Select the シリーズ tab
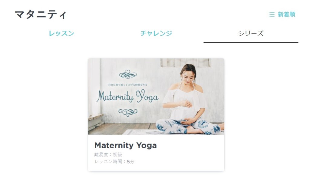310x184 pixels. pyautogui.click(x=251, y=33)
